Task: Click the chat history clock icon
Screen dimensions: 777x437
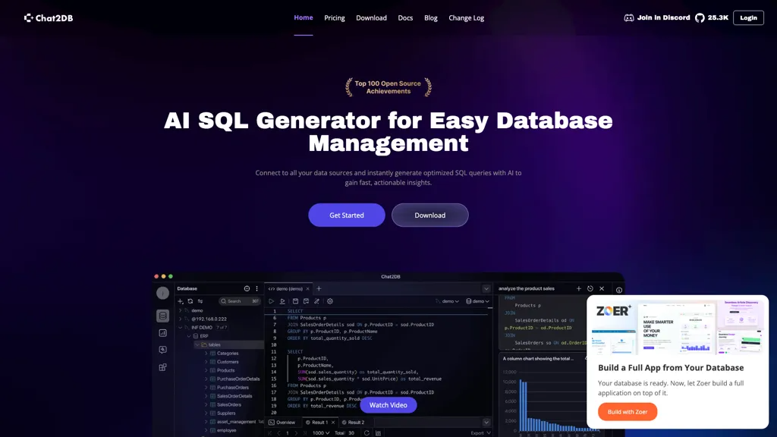Action: click(590, 288)
